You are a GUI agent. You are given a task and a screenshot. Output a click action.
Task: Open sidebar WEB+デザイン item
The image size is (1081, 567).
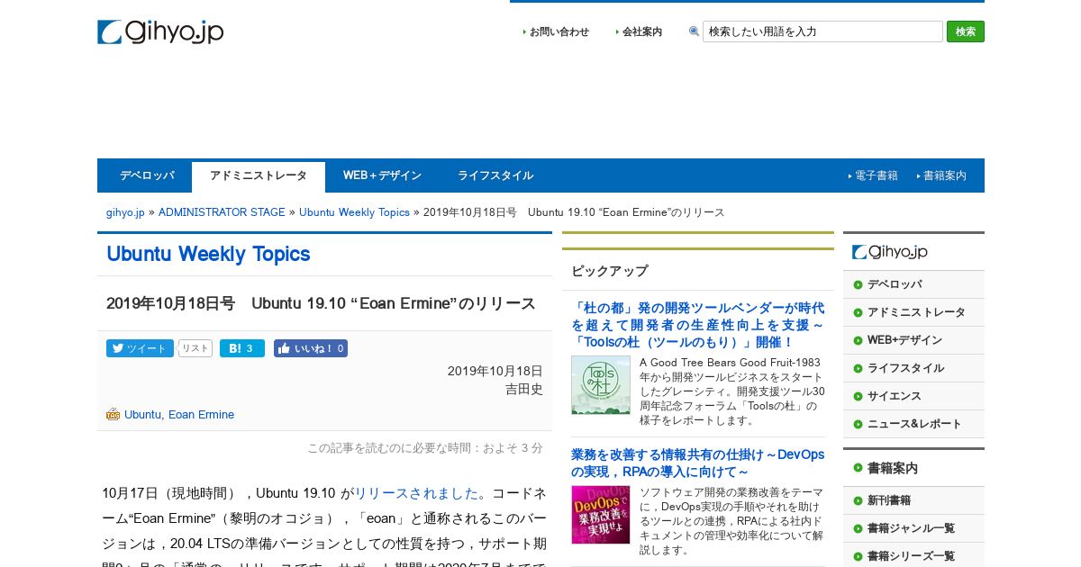pos(913,340)
